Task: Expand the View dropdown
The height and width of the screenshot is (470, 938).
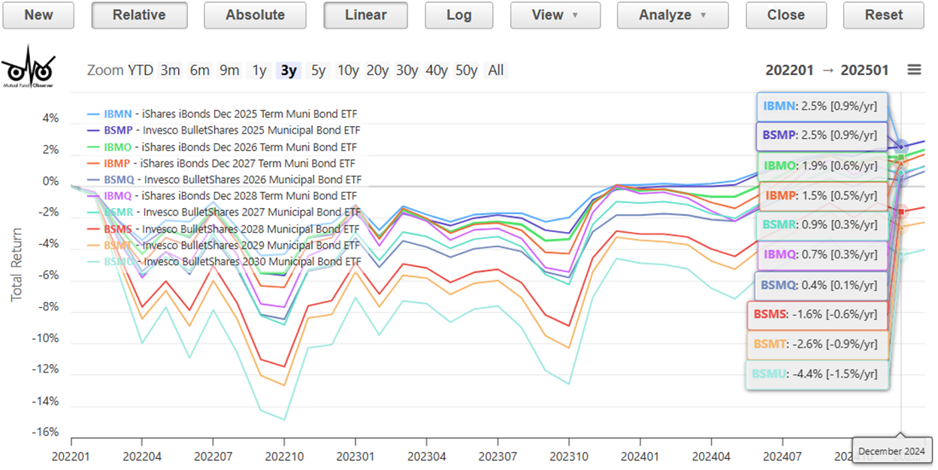Action: tap(555, 15)
